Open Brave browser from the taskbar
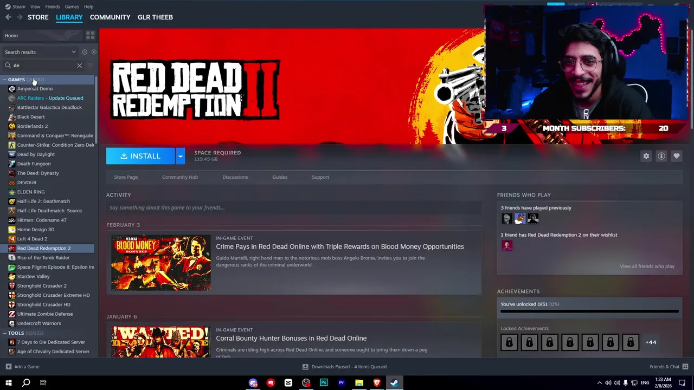 pyautogui.click(x=377, y=383)
